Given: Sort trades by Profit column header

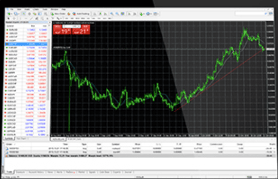Looking at the screenshot, I should [x=272, y=144].
